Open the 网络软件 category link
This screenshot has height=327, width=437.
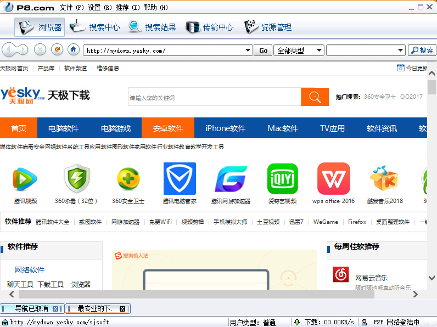29,269
